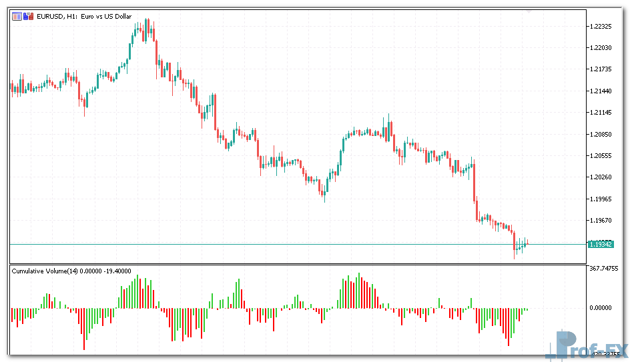This screenshot has width=630, height=362.
Task: Click the 1.22325 price scale label
Action: (601, 27)
